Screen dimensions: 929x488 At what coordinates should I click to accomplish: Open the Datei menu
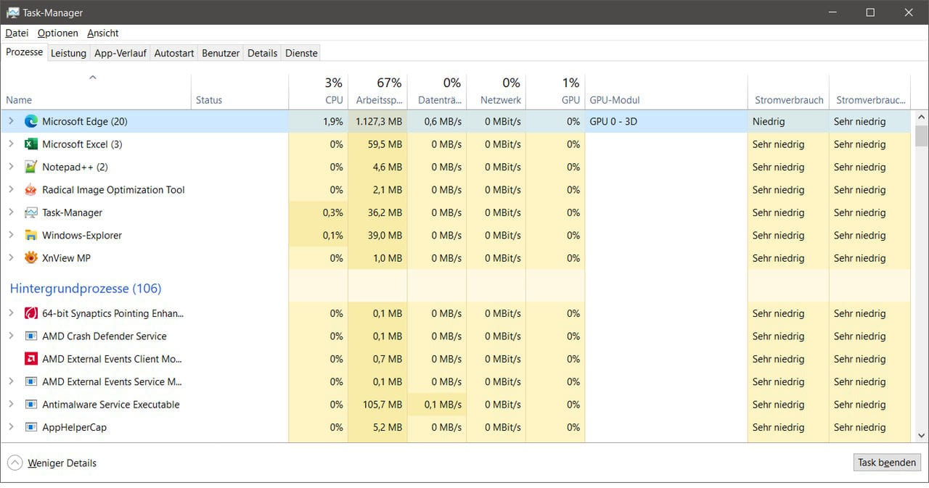(x=17, y=33)
